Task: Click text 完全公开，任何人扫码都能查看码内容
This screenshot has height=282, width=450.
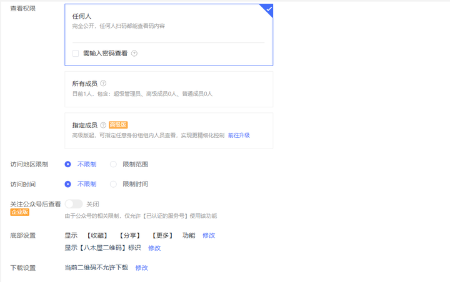Action: (119, 26)
